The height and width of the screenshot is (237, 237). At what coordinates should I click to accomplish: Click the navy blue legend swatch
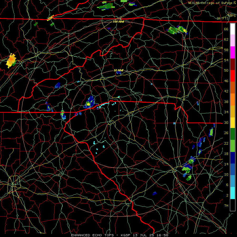click(x=233, y=158)
